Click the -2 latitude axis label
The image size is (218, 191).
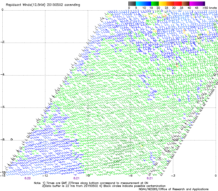[2, 42]
